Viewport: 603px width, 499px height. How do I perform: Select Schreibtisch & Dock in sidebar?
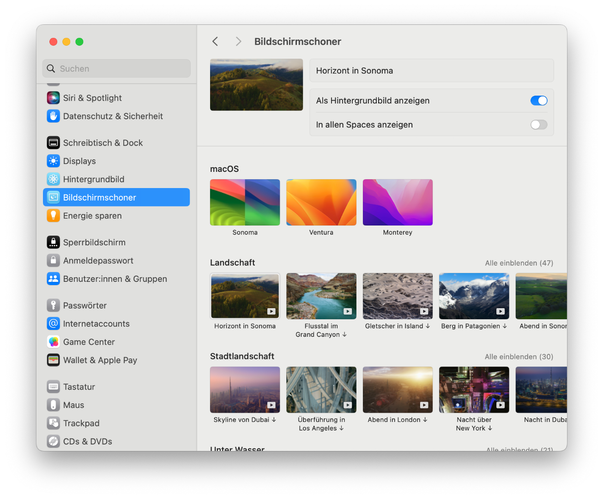click(x=103, y=143)
